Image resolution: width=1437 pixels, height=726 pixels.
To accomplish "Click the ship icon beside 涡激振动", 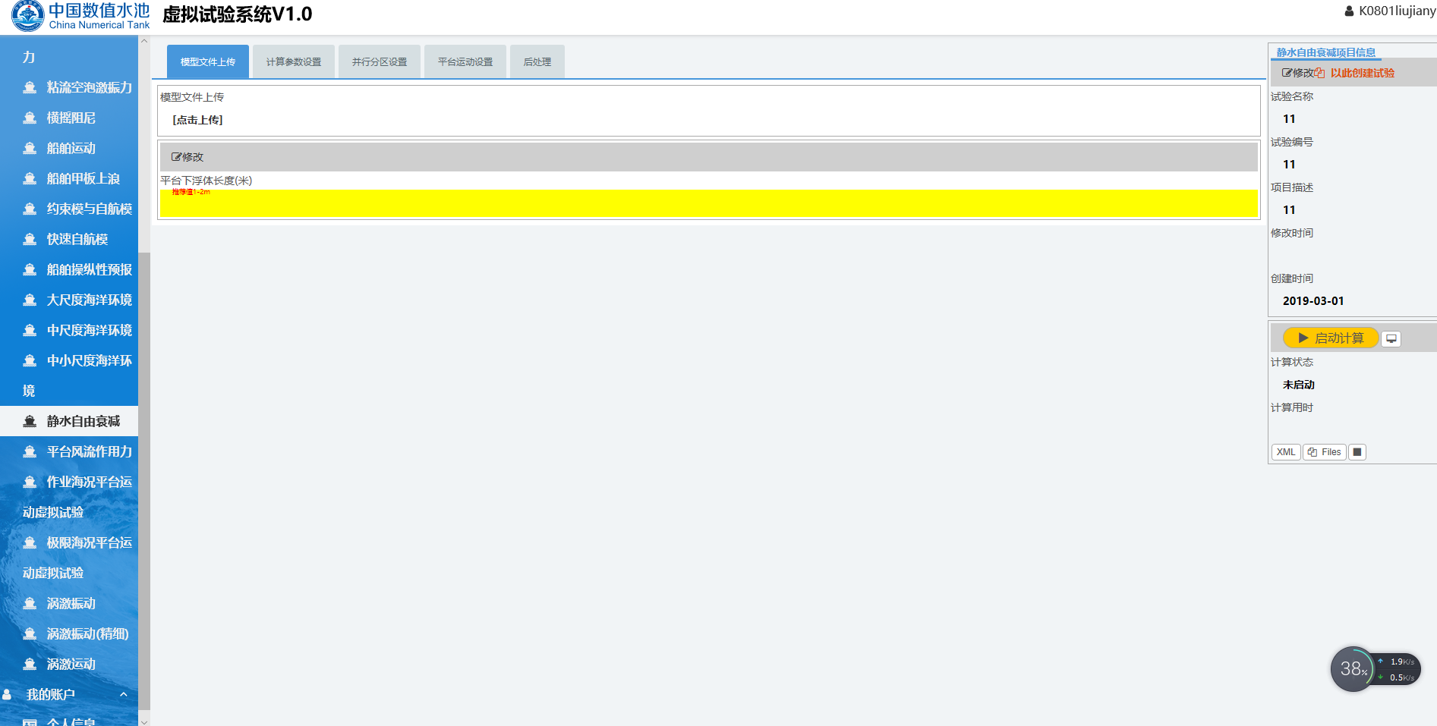I will [x=30, y=604].
